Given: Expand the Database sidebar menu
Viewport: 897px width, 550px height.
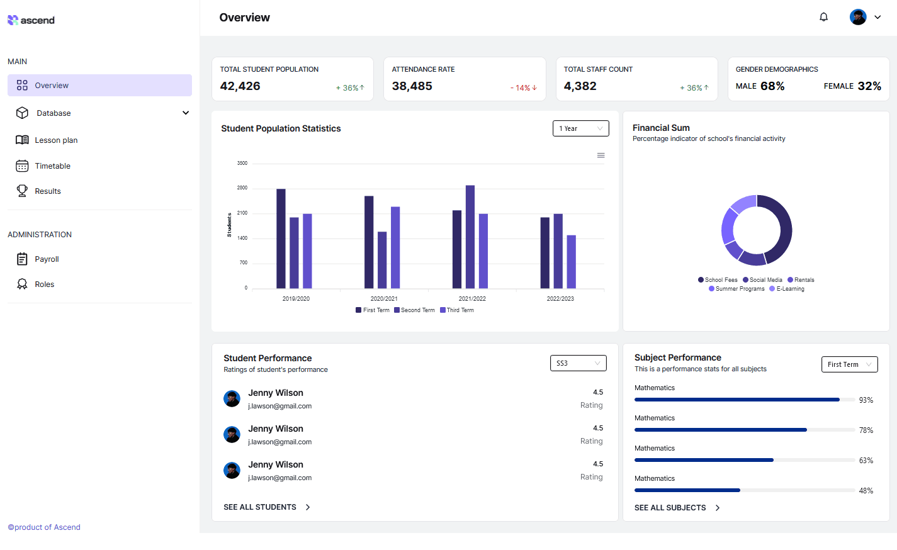Looking at the screenshot, I should pos(186,113).
